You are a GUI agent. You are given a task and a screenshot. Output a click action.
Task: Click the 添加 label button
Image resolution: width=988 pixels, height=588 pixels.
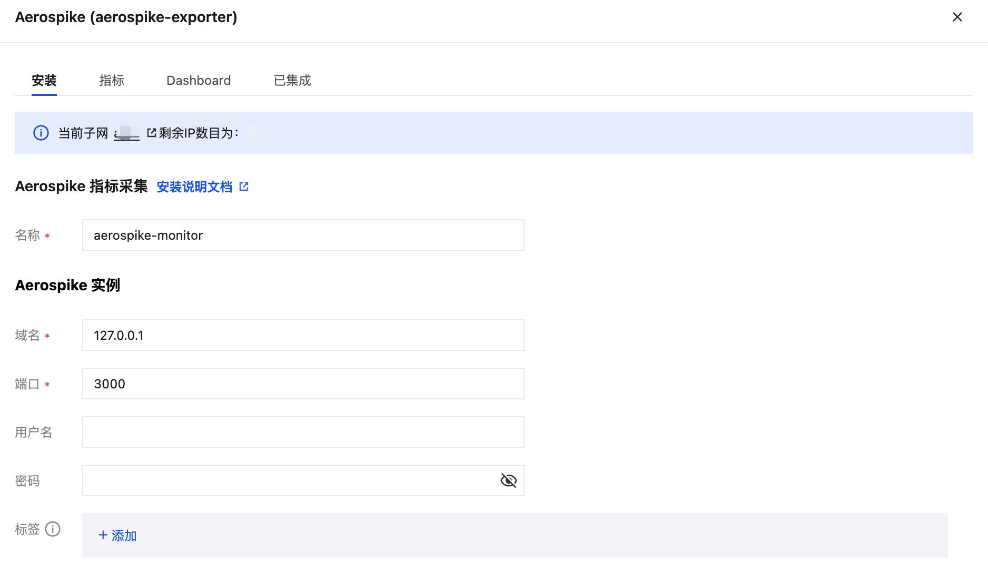[x=124, y=536]
